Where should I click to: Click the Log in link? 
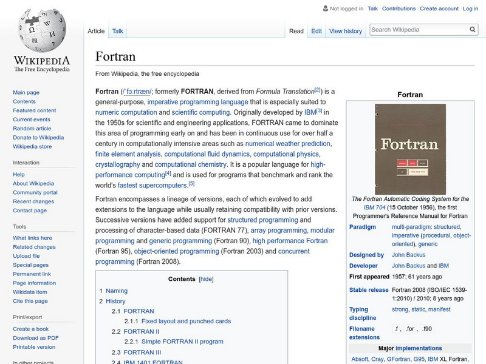(470, 8)
